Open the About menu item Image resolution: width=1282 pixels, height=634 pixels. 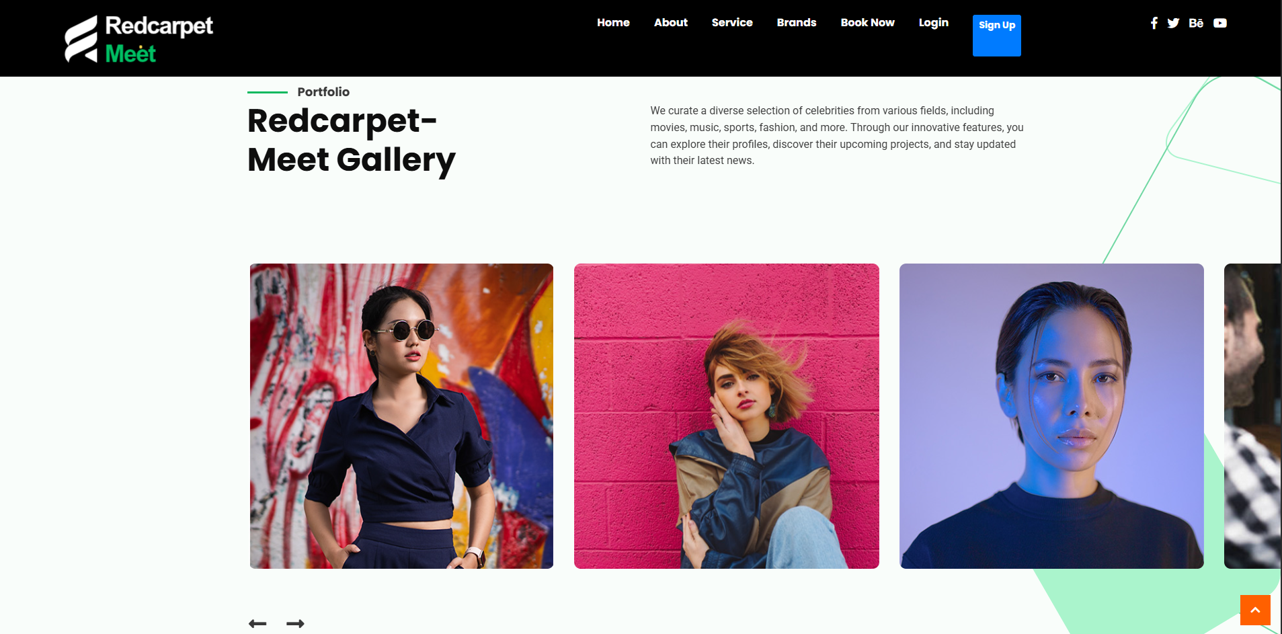coord(671,22)
